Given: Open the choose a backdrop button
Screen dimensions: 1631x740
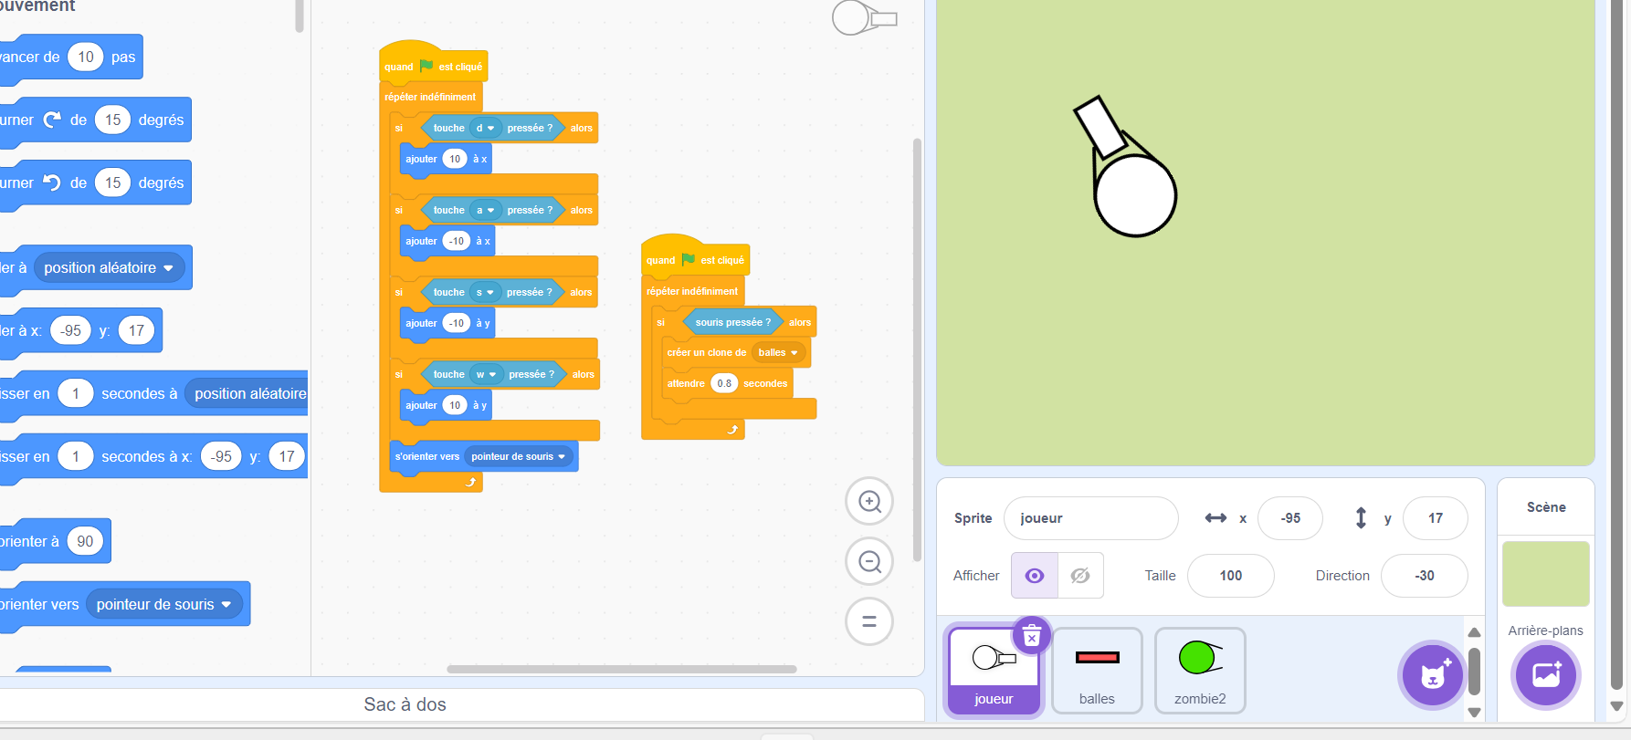Looking at the screenshot, I should [1546, 675].
